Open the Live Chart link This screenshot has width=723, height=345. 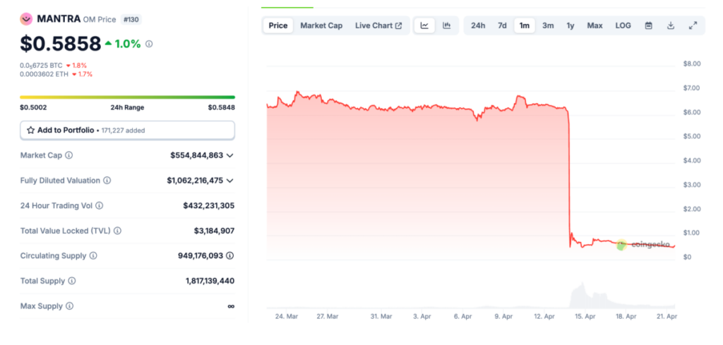point(378,25)
